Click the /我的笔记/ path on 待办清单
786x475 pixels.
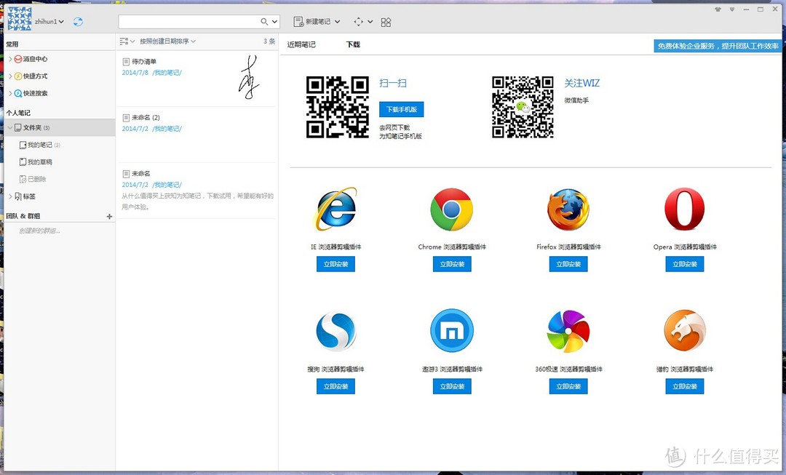167,73
